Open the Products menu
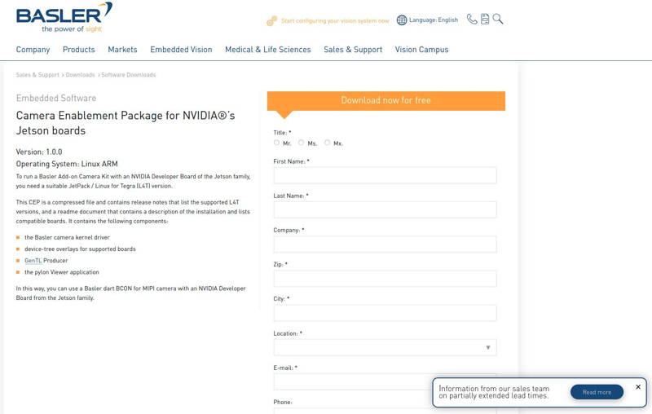Image resolution: width=652 pixels, height=414 pixels. click(x=78, y=50)
